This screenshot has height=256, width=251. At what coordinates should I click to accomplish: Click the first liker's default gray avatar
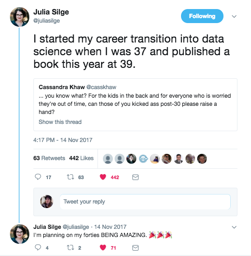click(x=108, y=159)
